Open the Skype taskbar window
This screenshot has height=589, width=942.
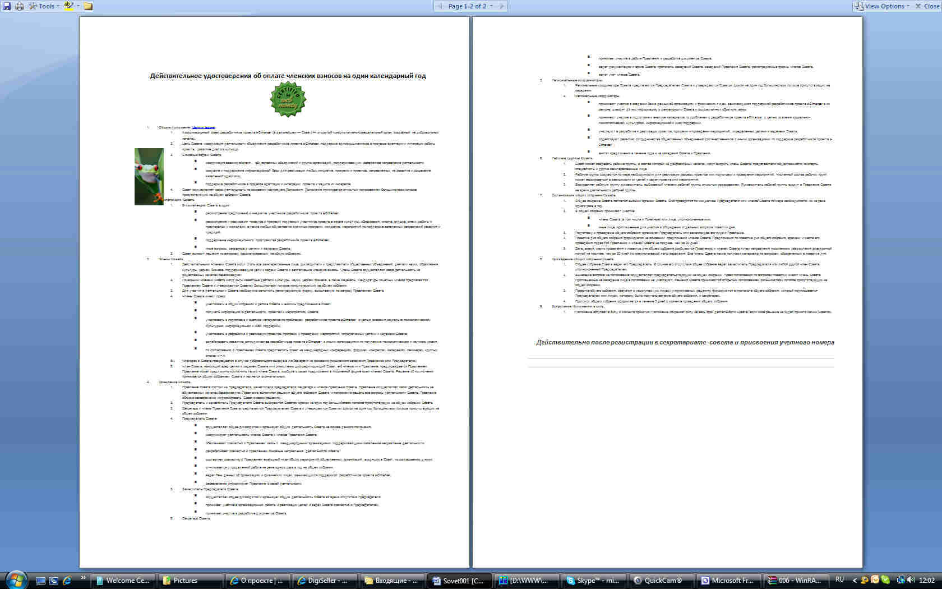point(593,581)
